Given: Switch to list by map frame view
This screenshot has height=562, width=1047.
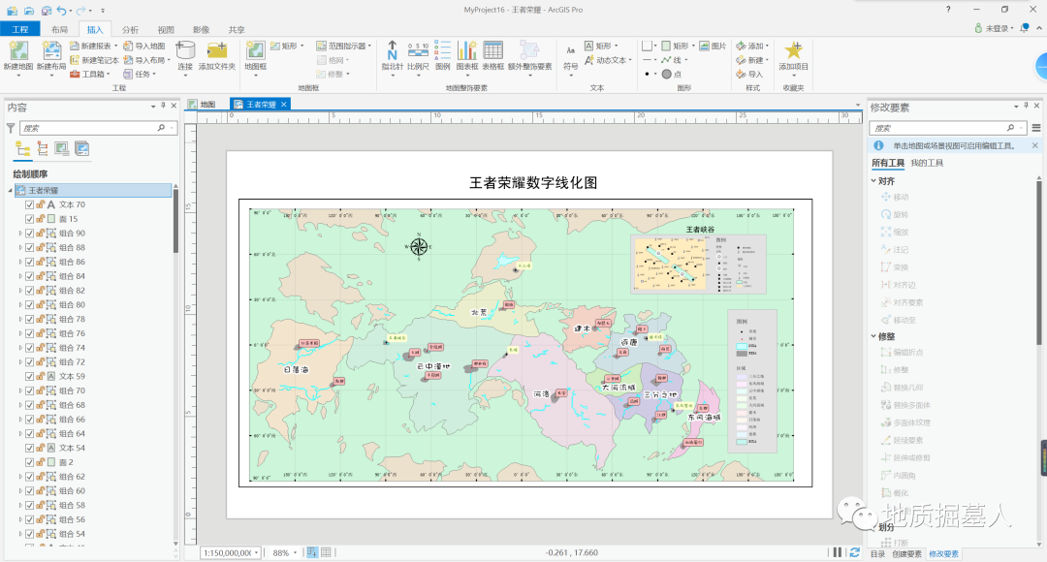Looking at the screenshot, I should tap(62, 149).
